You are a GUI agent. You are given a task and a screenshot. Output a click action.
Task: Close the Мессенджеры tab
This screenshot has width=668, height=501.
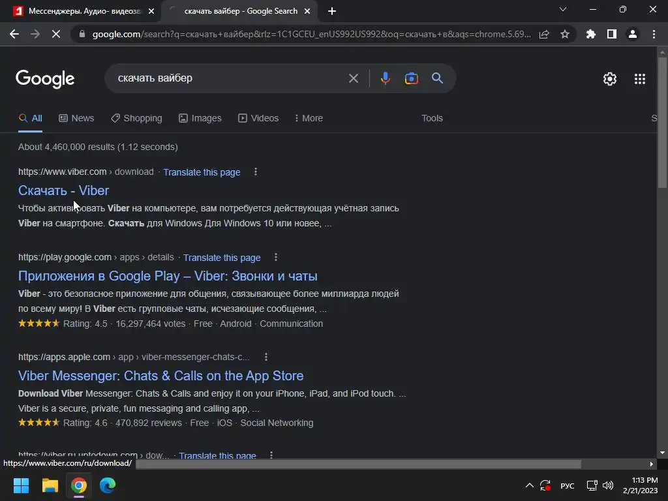151,11
